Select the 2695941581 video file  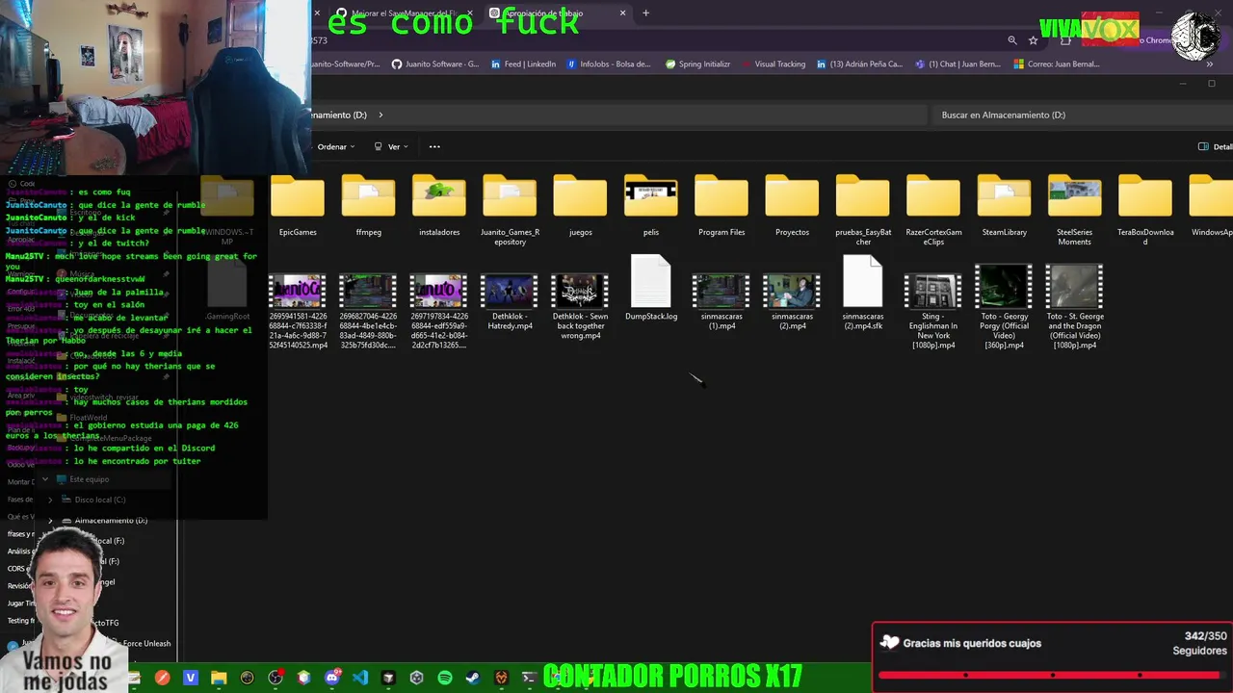298,311
